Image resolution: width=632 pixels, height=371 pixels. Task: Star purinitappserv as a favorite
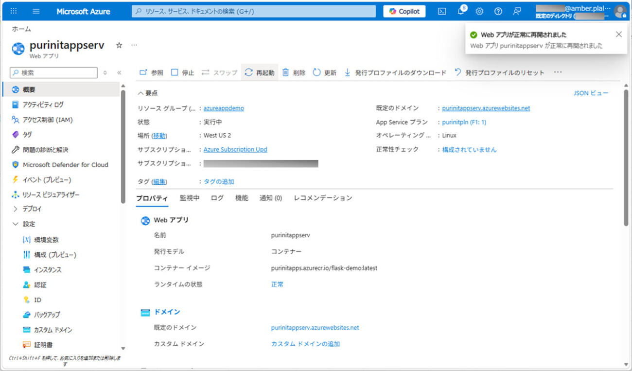click(119, 45)
